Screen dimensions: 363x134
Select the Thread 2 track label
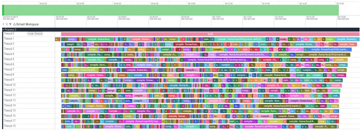click(x=9, y=44)
